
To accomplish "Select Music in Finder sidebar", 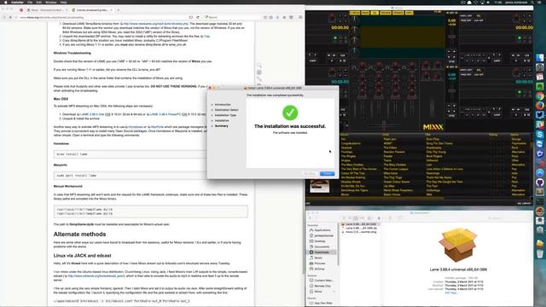I will 318,258.
